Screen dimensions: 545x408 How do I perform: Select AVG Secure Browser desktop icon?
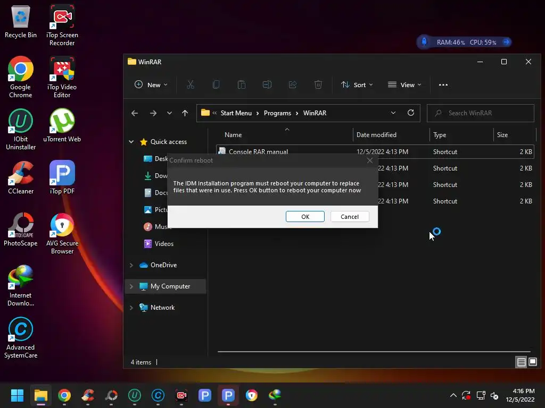[62, 233]
